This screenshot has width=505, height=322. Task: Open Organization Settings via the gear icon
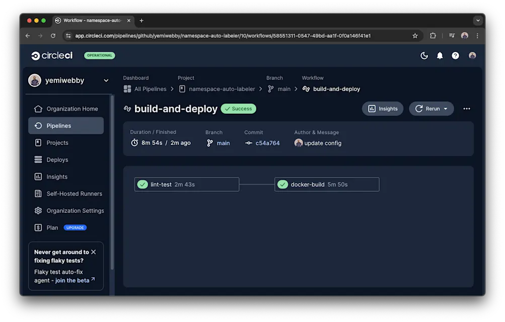[38, 210]
